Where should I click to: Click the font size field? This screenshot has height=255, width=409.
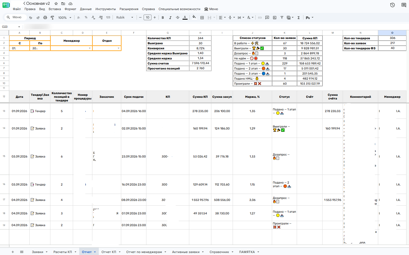click(x=148, y=17)
